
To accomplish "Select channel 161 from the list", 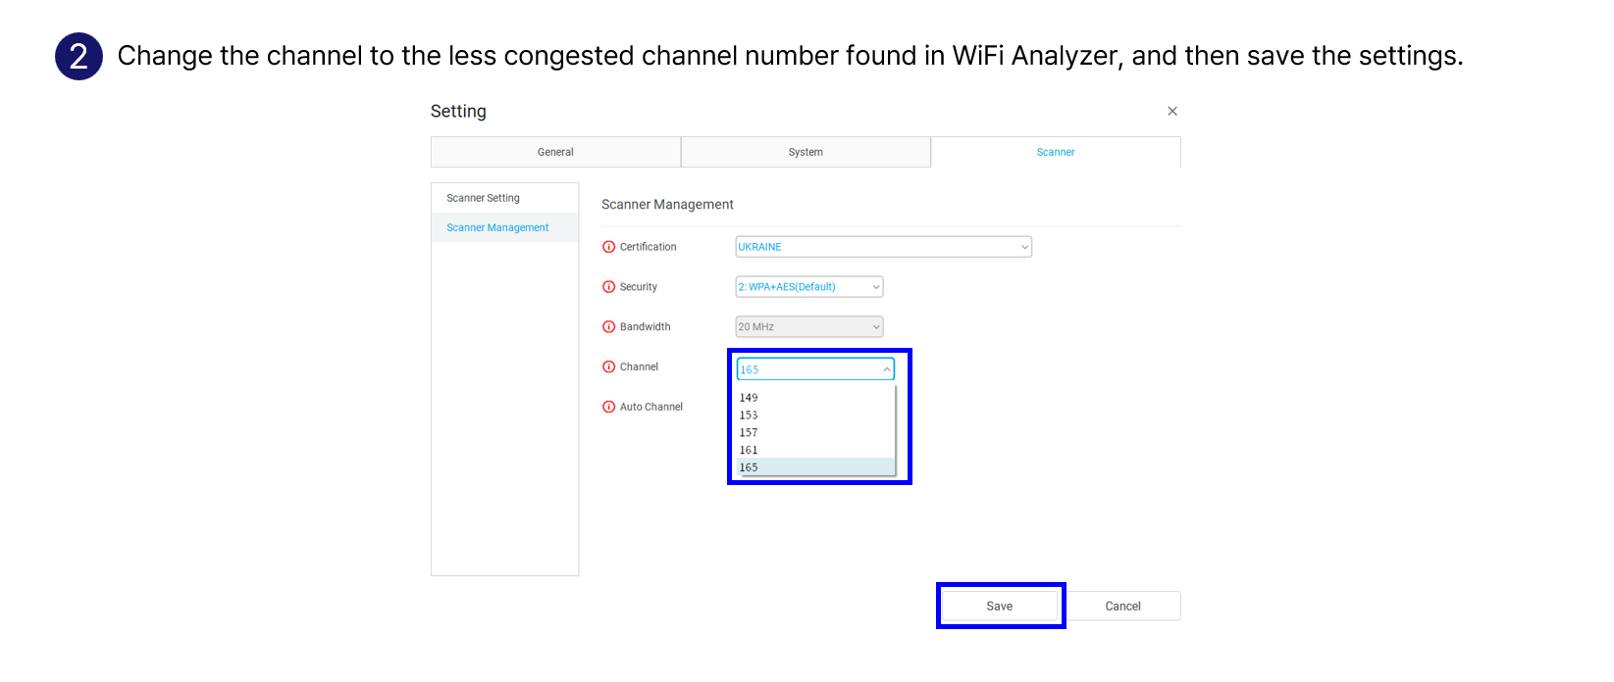I will tap(750, 451).
